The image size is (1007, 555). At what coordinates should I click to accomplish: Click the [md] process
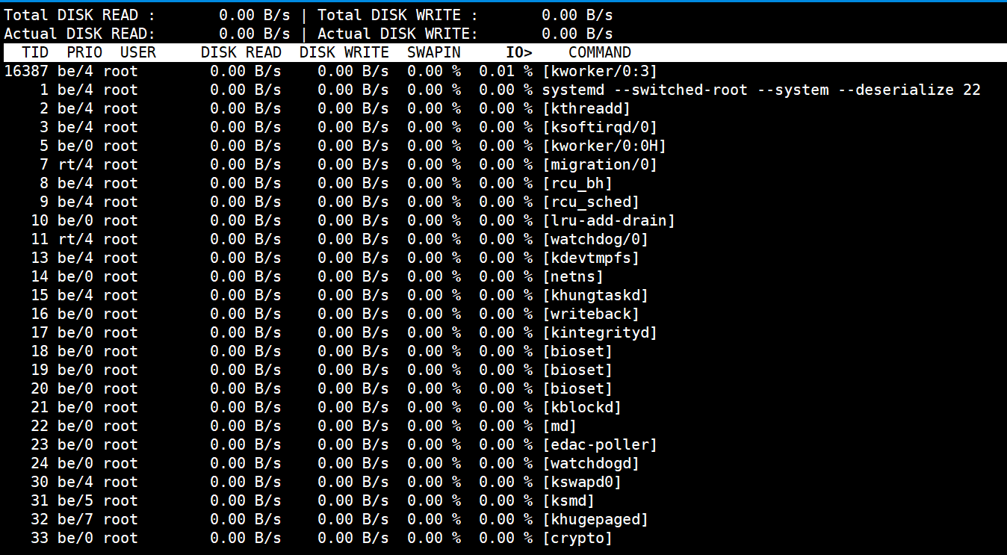[560, 426]
